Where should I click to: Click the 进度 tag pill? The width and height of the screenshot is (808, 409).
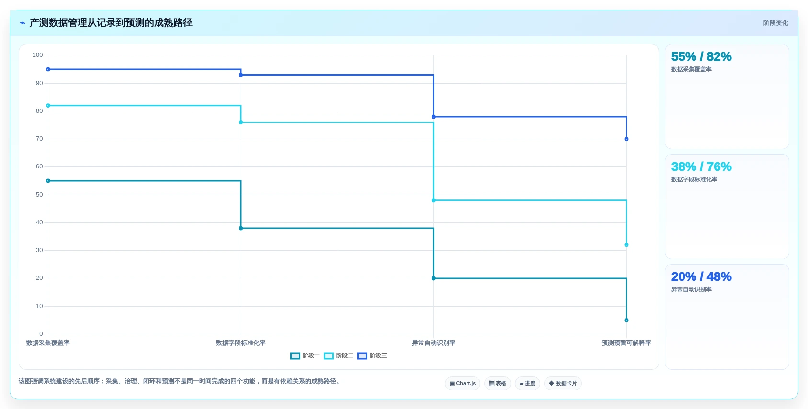coord(527,383)
